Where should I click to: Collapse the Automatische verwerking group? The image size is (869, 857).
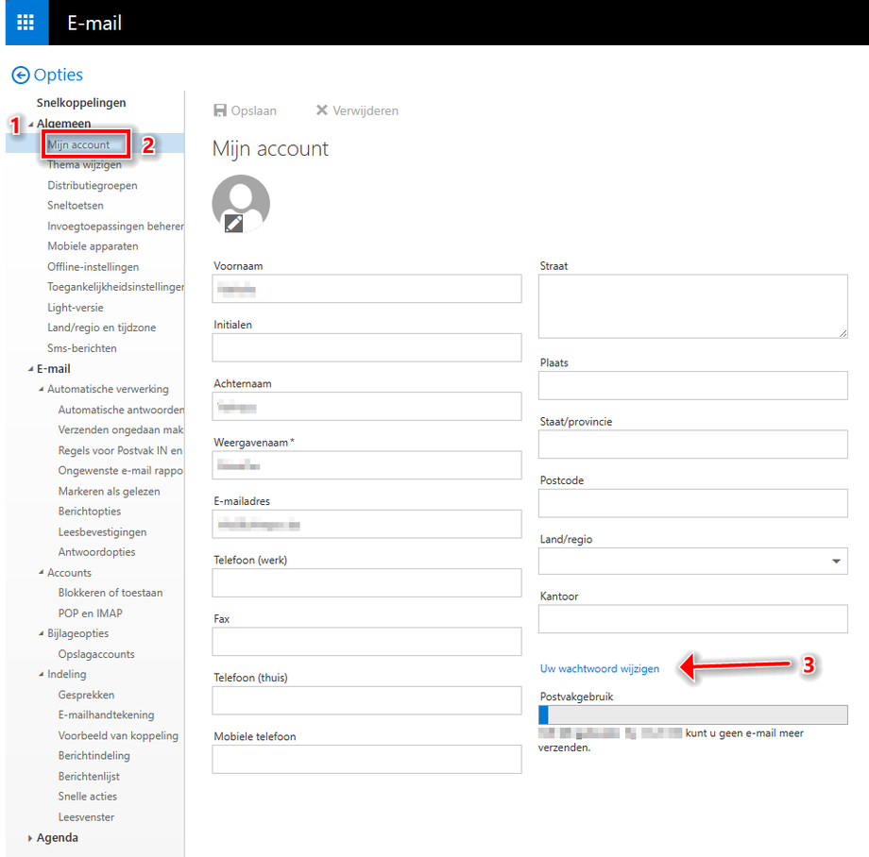pyautogui.click(x=42, y=390)
